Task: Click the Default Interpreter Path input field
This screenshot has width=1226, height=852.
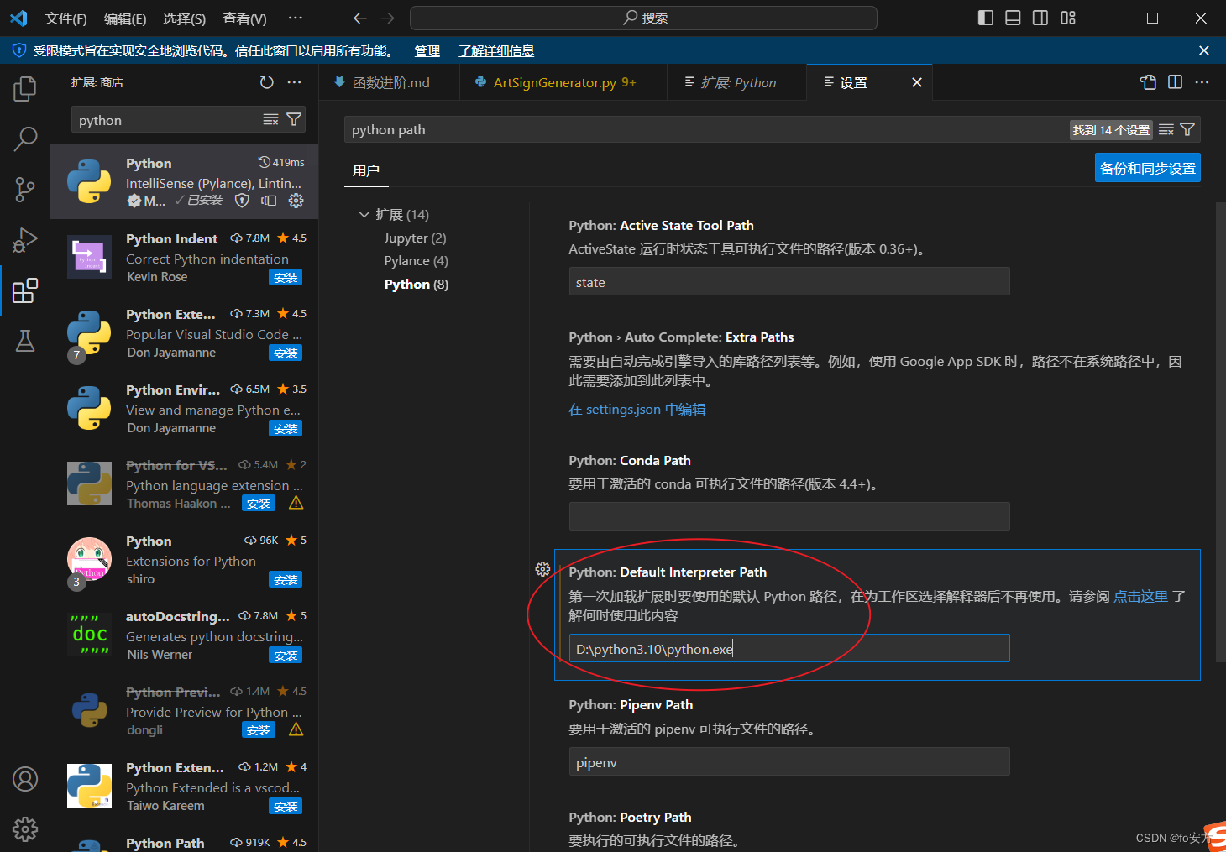Action: (789, 649)
